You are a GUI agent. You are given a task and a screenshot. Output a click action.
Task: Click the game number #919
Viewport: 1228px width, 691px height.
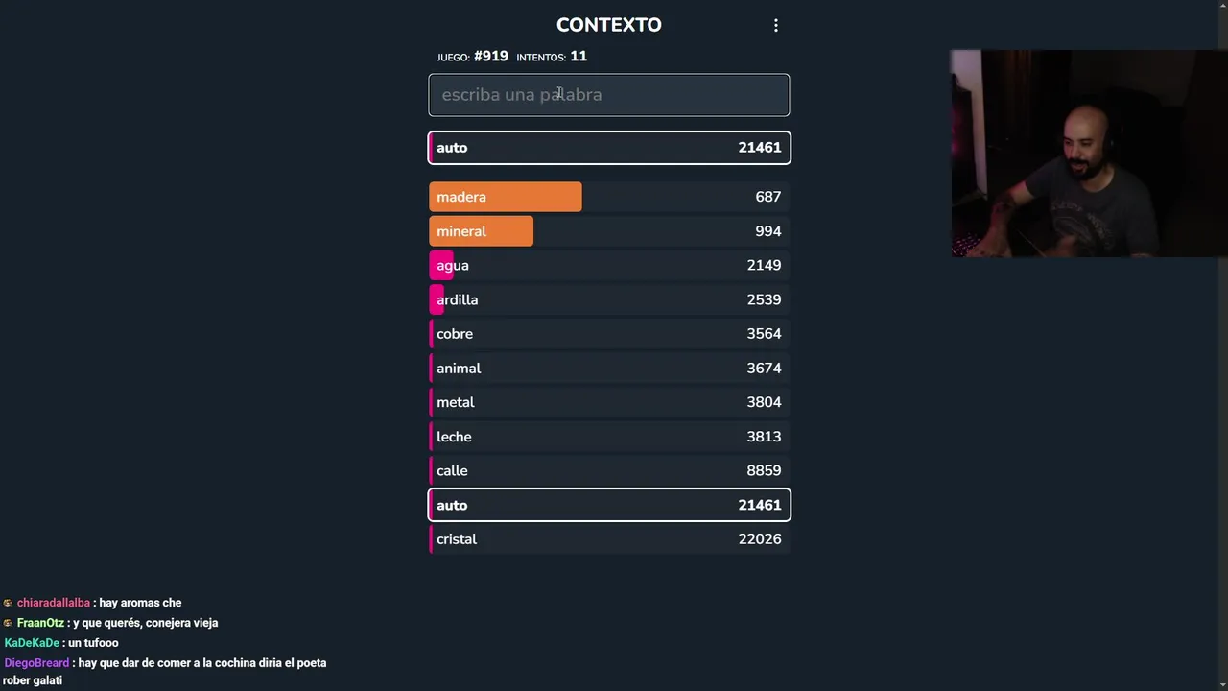coord(490,57)
